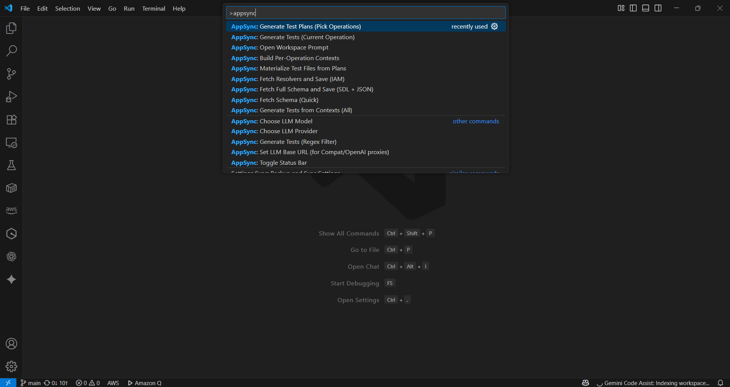Open the Explorer view in activity bar
Image resolution: width=730 pixels, height=387 pixels.
click(11, 28)
